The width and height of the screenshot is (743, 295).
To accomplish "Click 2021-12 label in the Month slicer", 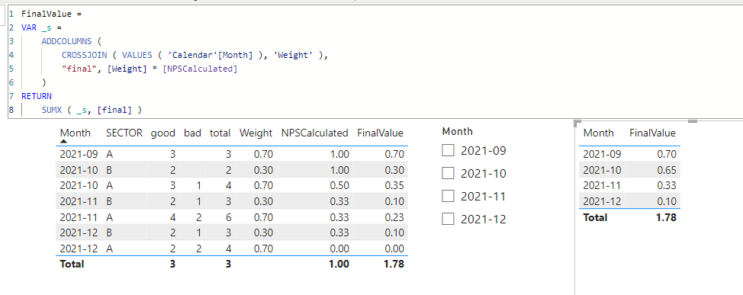I will (484, 219).
